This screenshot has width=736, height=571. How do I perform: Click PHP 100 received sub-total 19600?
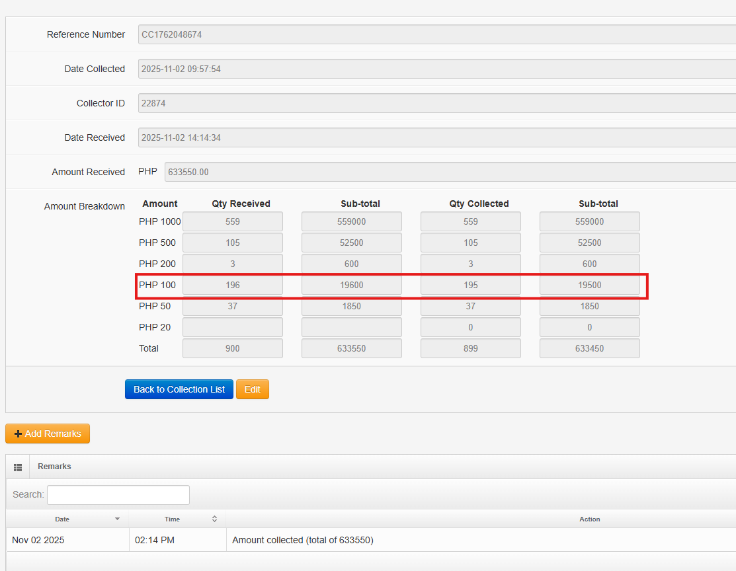pos(352,285)
